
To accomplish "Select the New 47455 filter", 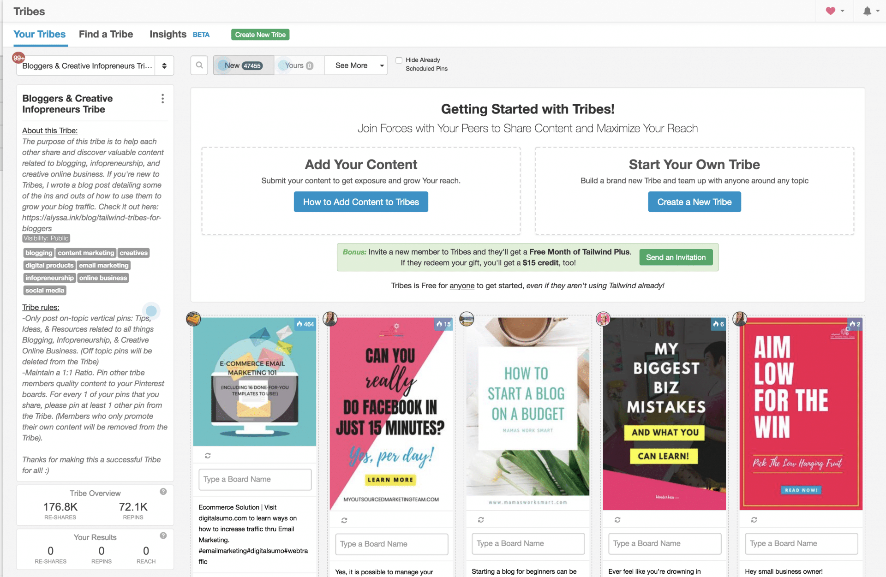I will (244, 65).
